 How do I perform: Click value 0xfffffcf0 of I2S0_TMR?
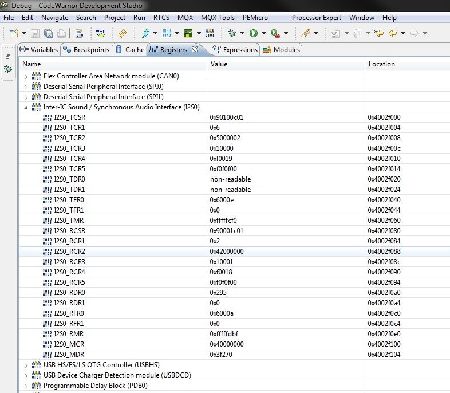point(223,220)
